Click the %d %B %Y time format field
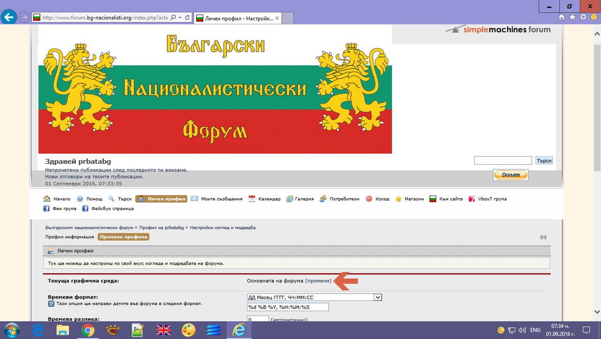601x339 pixels. (x=288, y=307)
